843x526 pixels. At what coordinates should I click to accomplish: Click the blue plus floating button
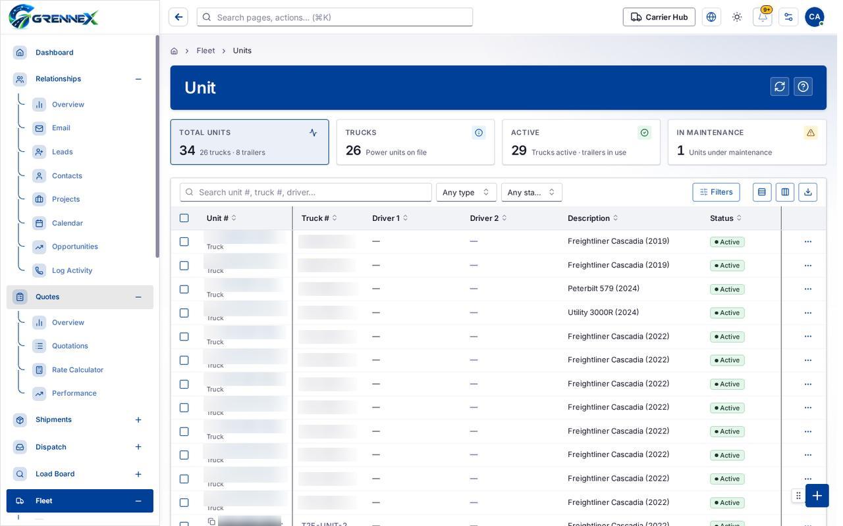tap(817, 496)
